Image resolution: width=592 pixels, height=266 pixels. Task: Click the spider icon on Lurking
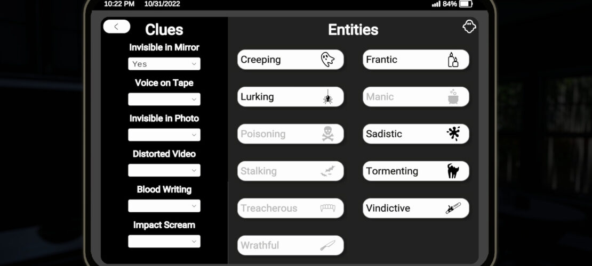pyautogui.click(x=327, y=97)
